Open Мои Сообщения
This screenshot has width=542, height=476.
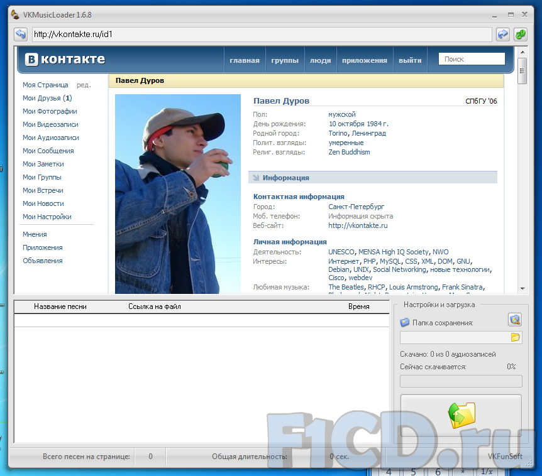pos(48,151)
